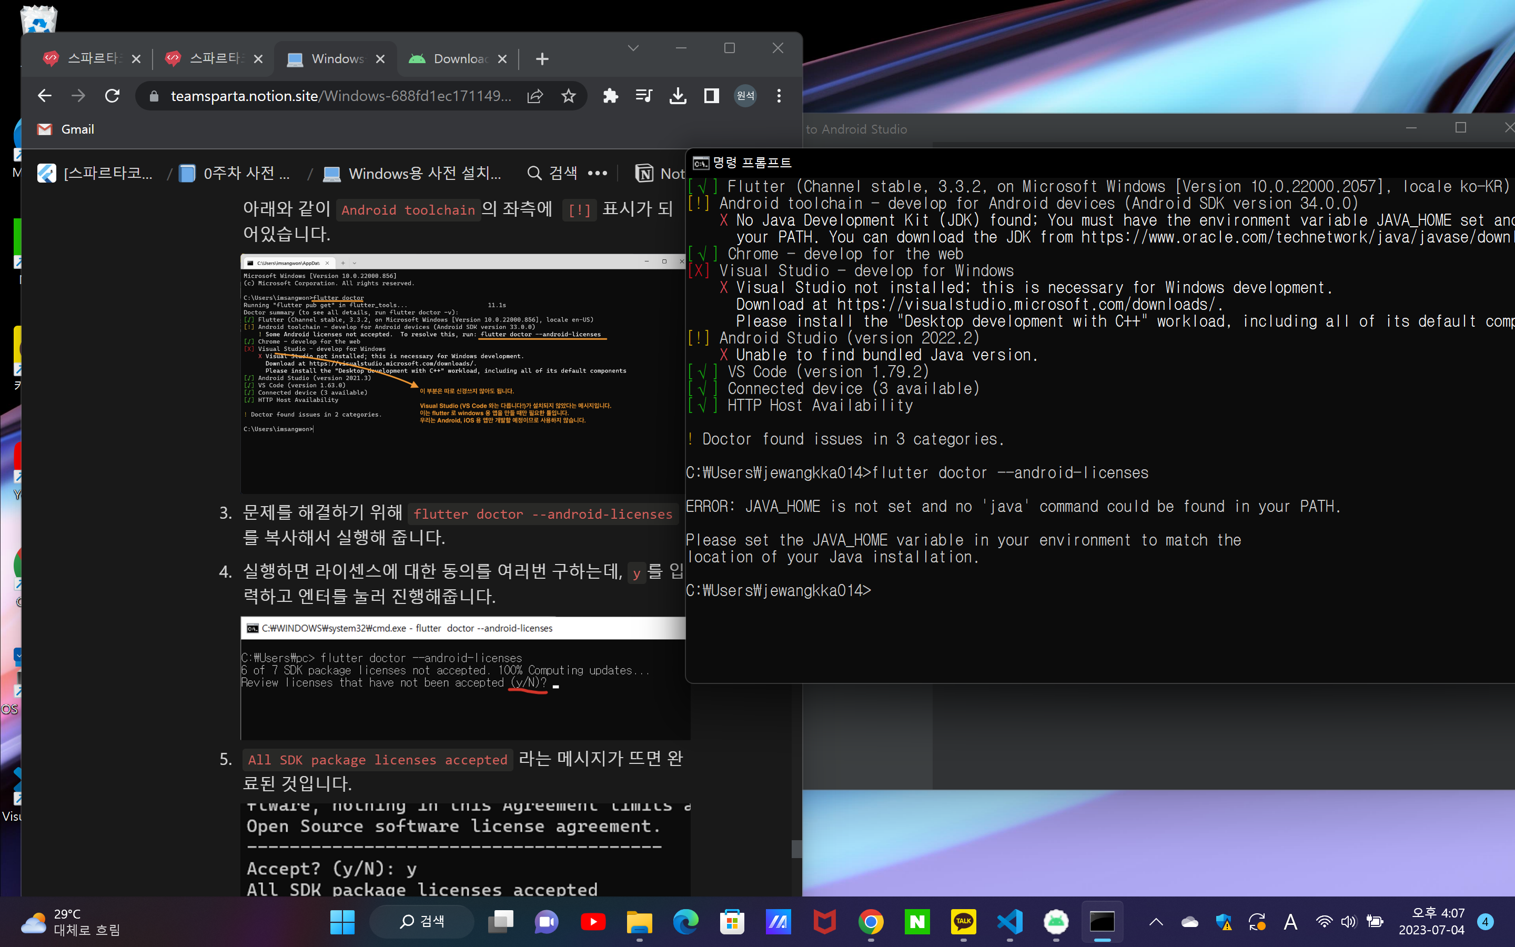The image size is (1515, 947).
Task: Toggle IME language indicator A
Action: tap(1290, 922)
